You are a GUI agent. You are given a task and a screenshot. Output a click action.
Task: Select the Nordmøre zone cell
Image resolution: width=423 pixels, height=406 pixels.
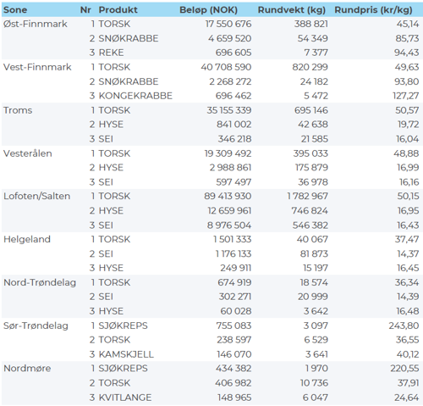[27, 369]
